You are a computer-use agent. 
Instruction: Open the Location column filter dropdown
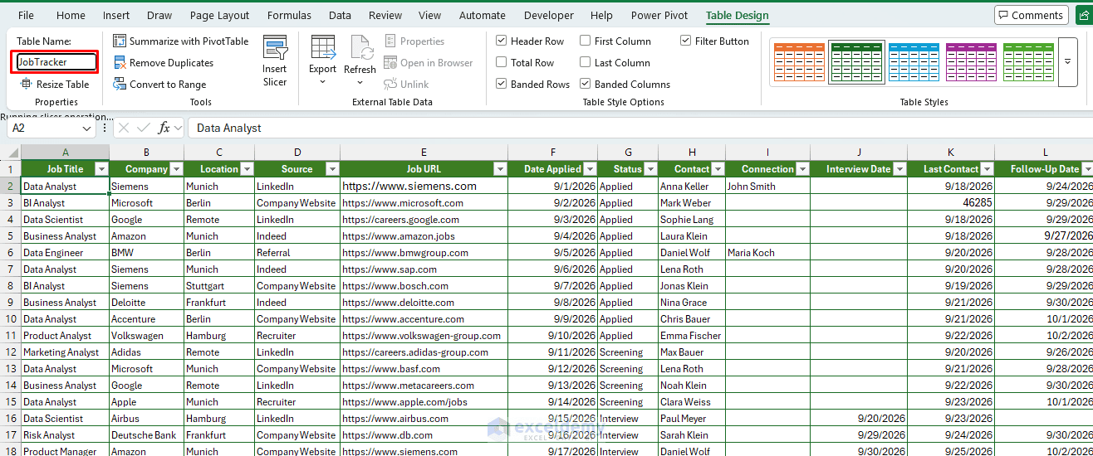tap(247, 169)
